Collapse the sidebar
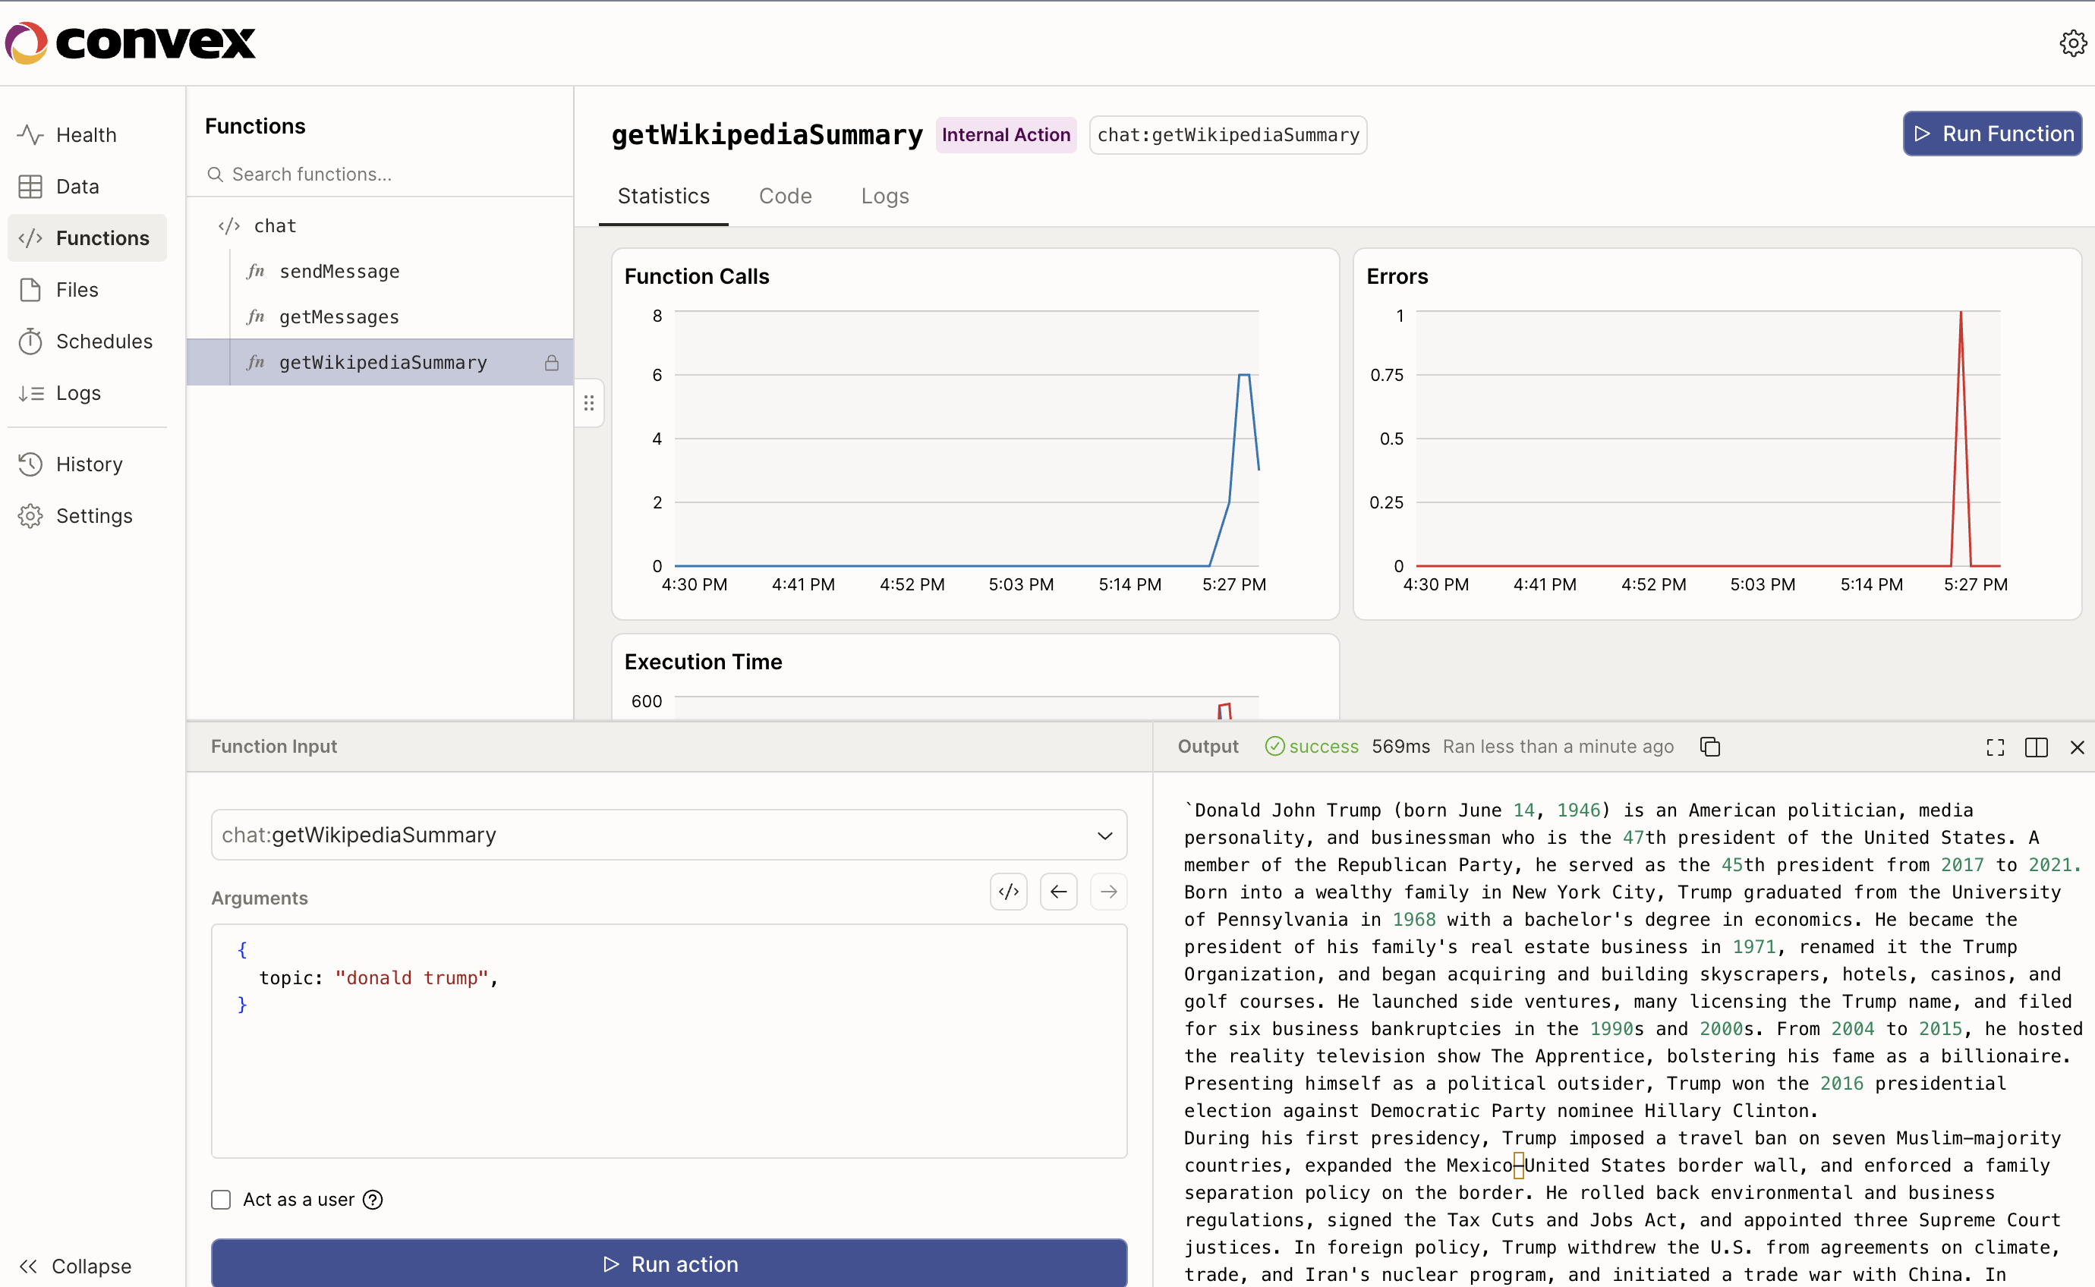The image size is (2095, 1287). coord(75,1266)
